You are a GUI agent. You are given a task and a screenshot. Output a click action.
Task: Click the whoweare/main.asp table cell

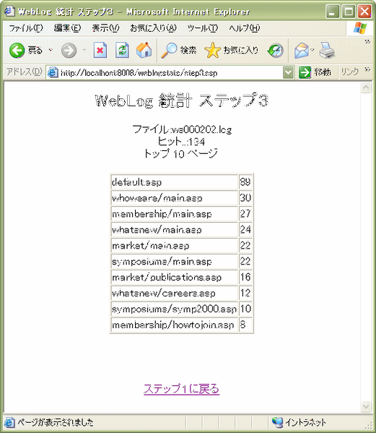tap(174, 198)
